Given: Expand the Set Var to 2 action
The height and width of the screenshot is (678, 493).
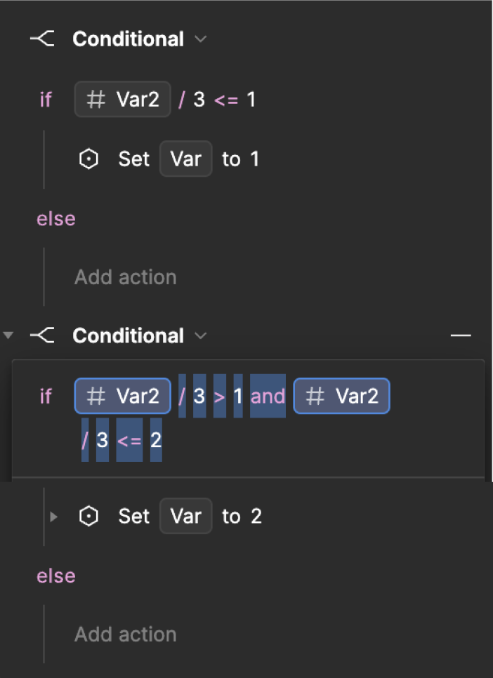Looking at the screenshot, I should (x=53, y=517).
